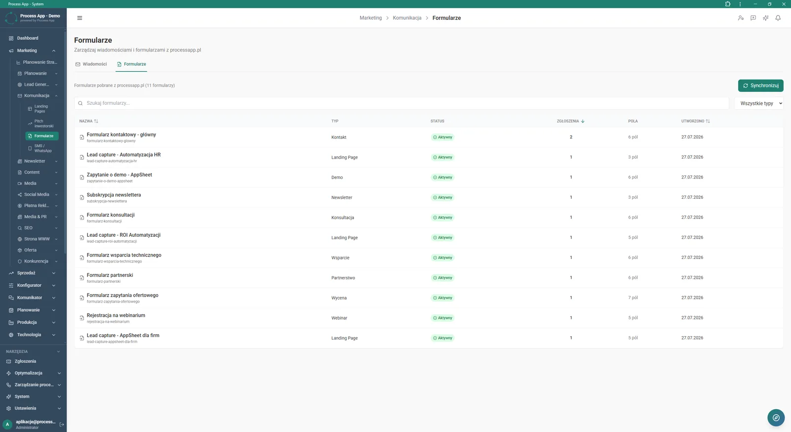
Task: Go to Marketing breadcrumb link
Action: coord(371,18)
